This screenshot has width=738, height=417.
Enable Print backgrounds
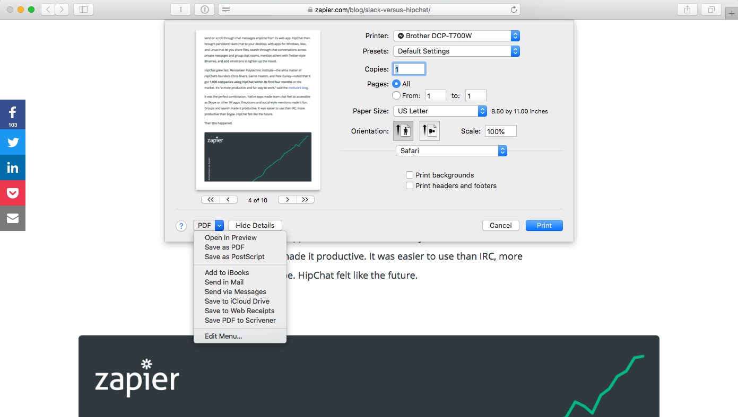[x=409, y=175]
